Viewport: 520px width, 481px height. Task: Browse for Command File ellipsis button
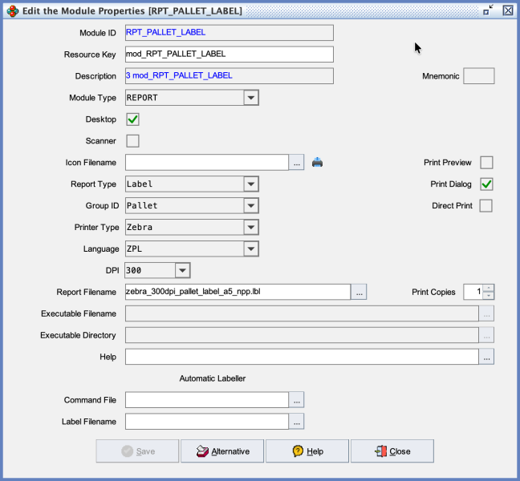(x=296, y=400)
